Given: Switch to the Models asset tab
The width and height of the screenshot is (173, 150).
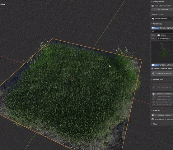Looking at the screenshot, I should pyautogui.click(x=155, y=28).
